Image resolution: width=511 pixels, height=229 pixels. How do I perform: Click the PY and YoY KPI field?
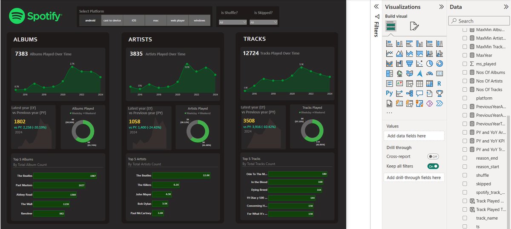click(x=490, y=141)
